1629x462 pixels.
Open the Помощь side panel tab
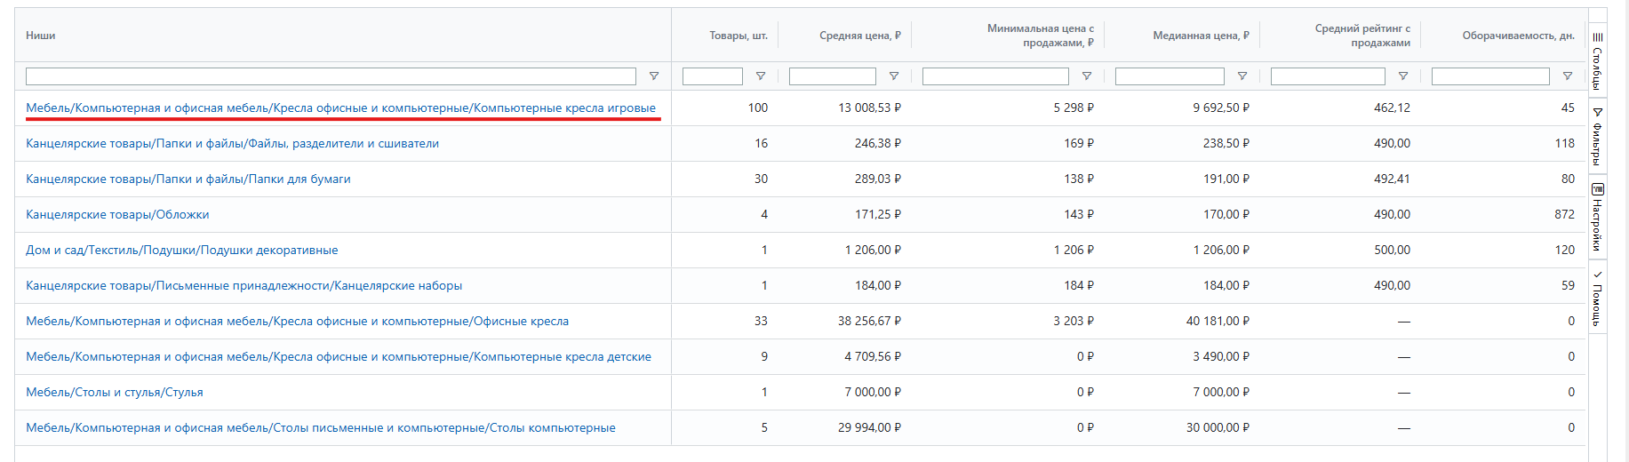pyautogui.click(x=1597, y=299)
